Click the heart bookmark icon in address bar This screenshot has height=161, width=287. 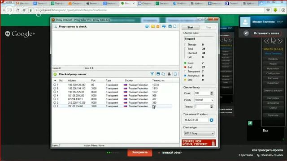click(268, 10)
